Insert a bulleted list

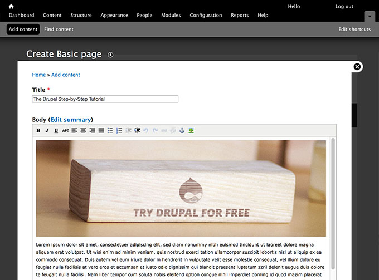pyautogui.click(x=110, y=131)
